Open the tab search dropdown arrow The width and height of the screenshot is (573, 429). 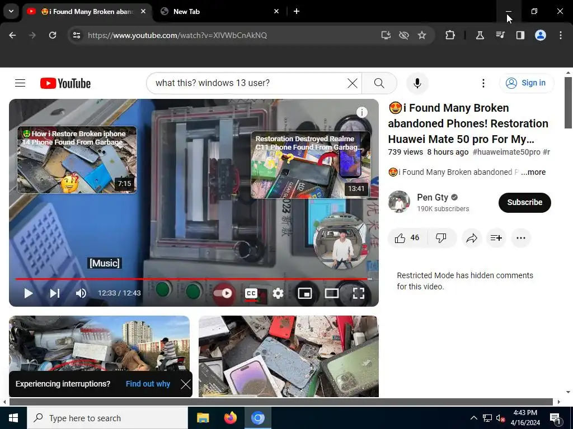(x=11, y=11)
